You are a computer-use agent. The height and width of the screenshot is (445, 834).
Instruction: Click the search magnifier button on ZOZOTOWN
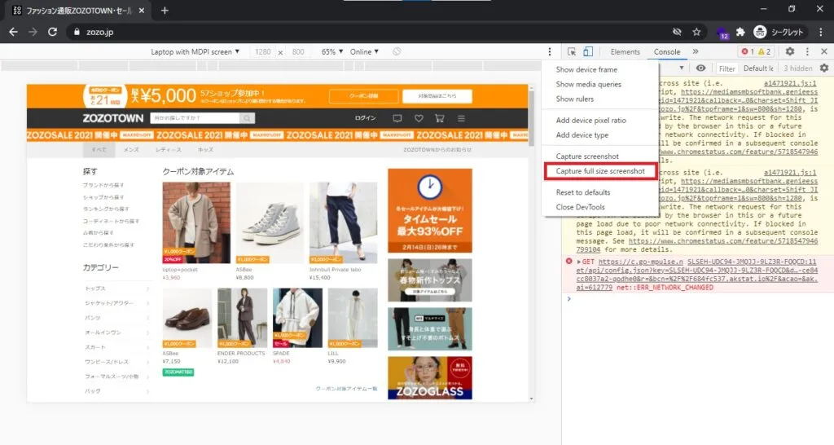248,118
